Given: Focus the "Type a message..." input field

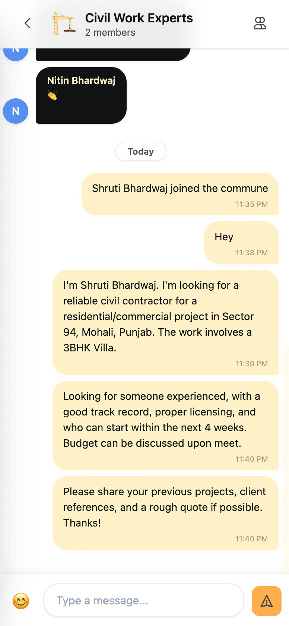Looking at the screenshot, I should pos(144,600).
